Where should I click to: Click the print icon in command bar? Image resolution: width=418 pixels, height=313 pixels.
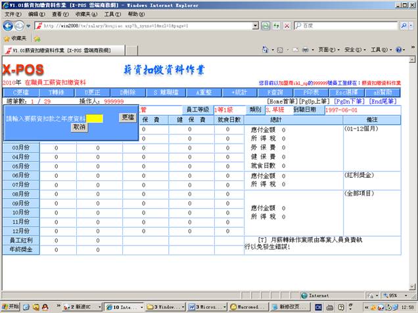304,50
